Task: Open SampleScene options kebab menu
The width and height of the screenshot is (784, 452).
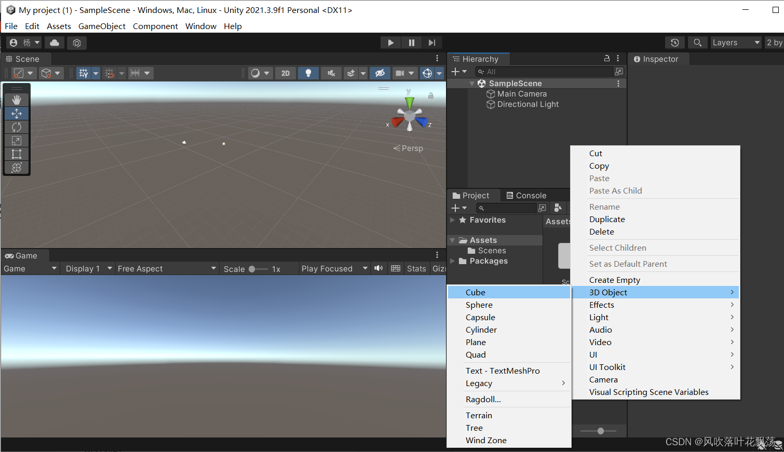Action: pos(618,84)
